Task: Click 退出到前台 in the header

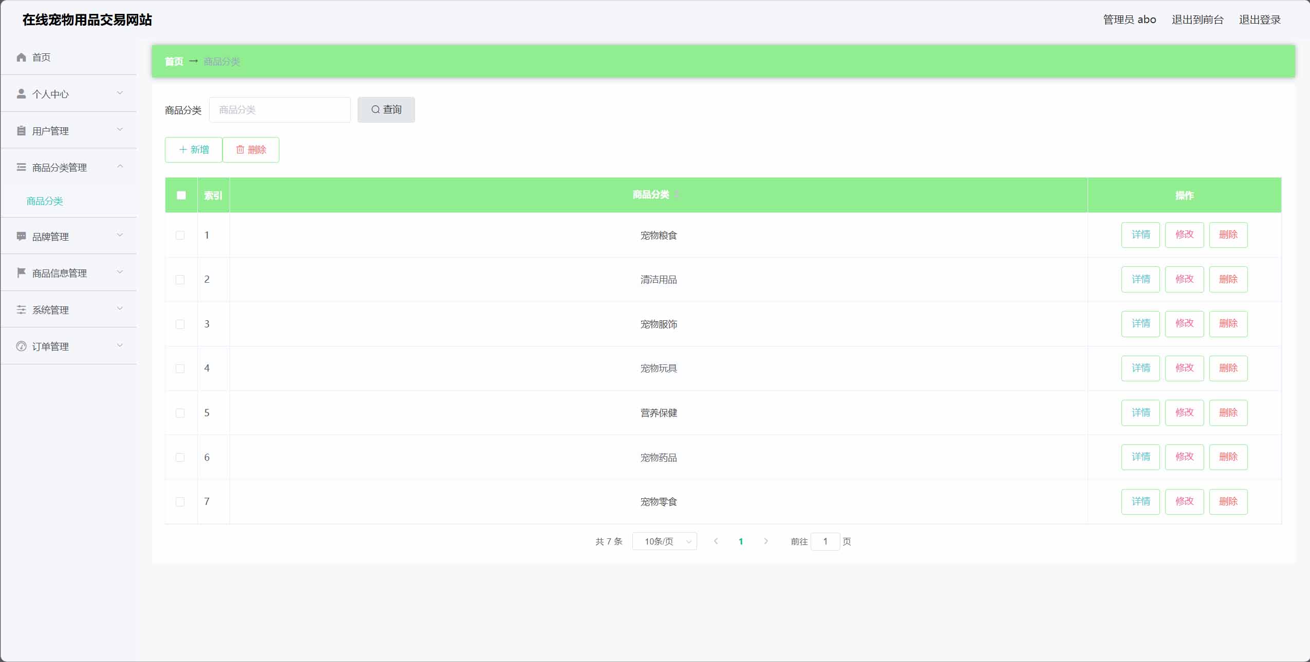Action: (1197, 20)
